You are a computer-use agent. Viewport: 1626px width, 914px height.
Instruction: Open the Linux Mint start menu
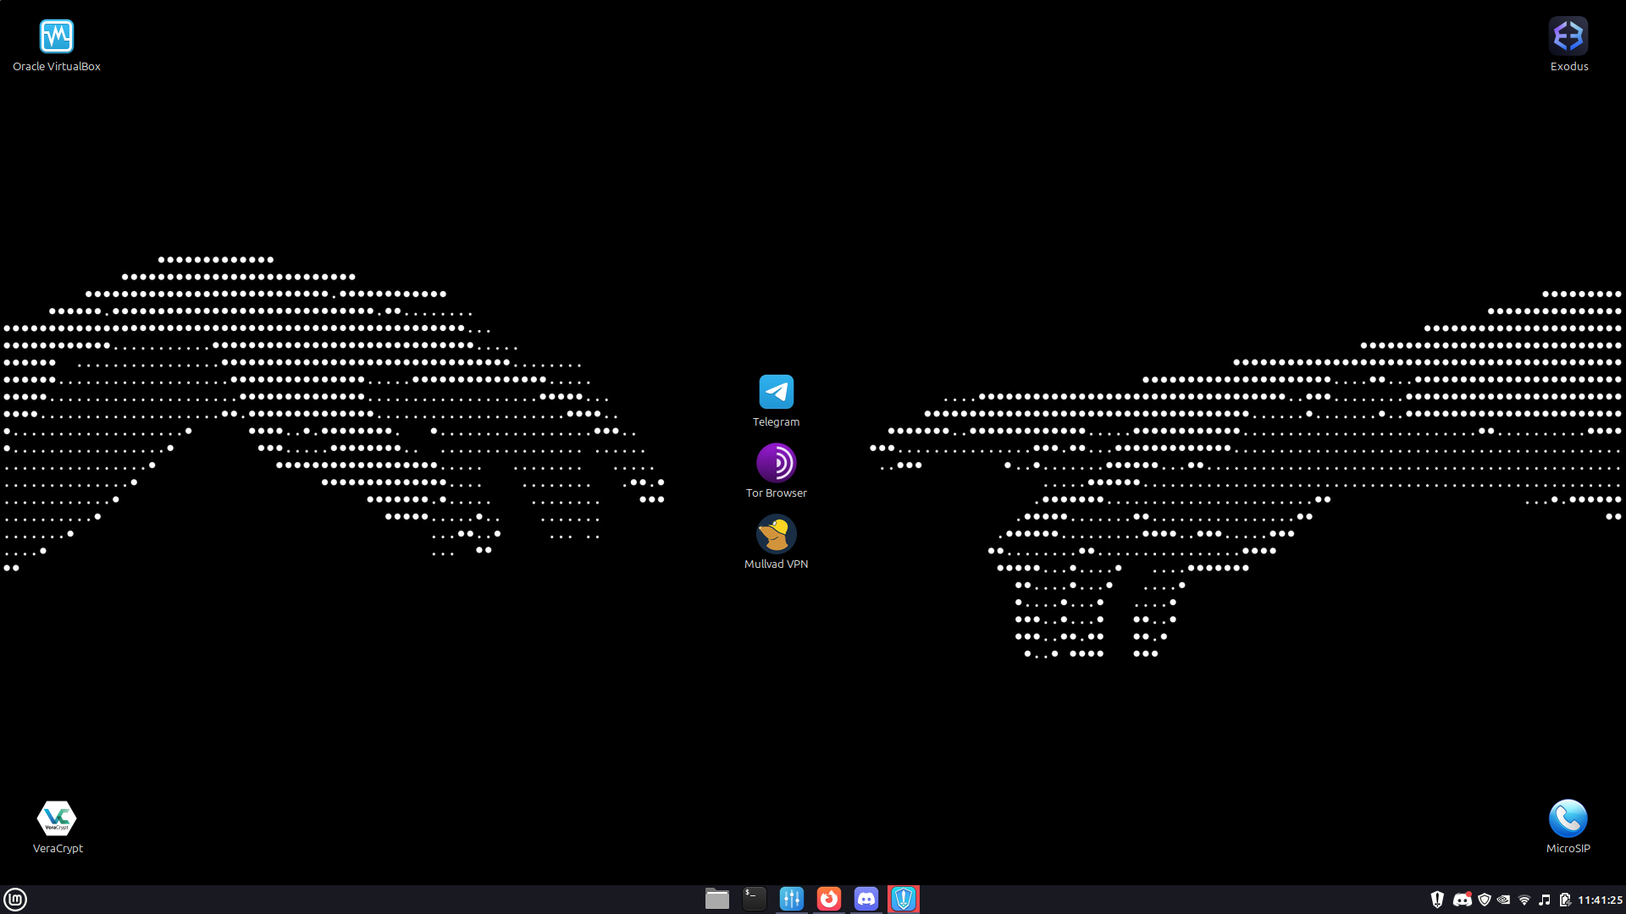coord(15,899)
